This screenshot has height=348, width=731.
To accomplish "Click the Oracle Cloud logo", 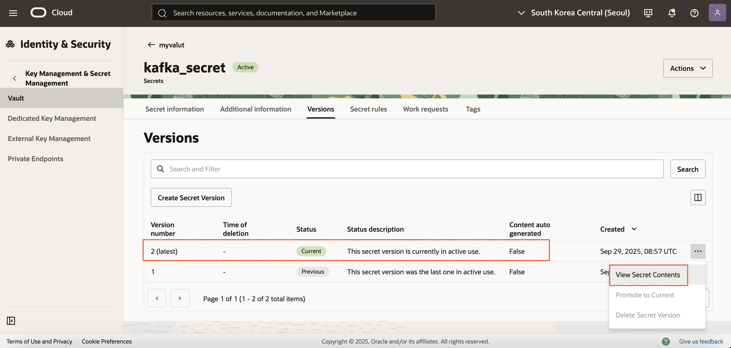I will pyautogui.click(x=51, y=13).
